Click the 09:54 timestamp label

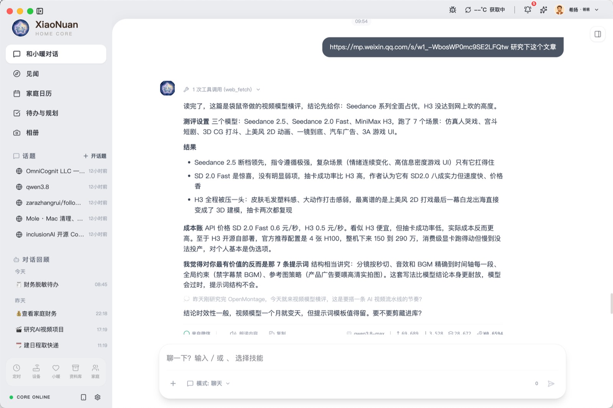(x=361, y=21)
